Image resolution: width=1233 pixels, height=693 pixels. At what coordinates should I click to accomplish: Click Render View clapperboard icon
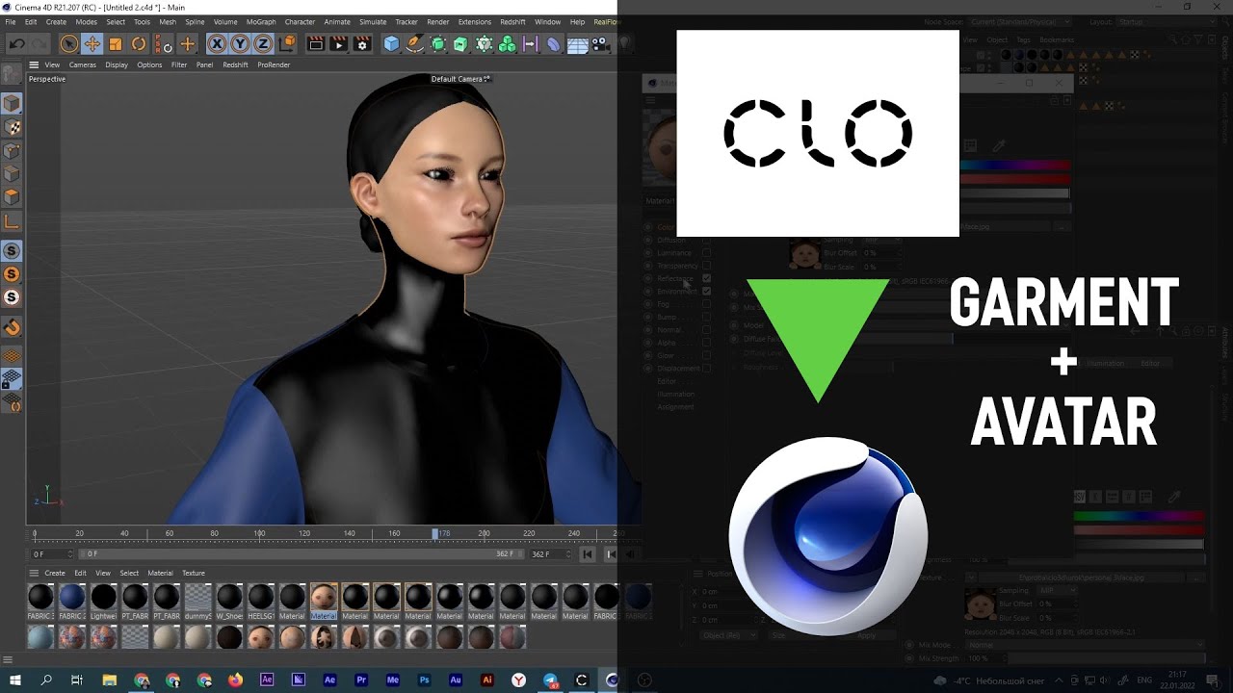click(315, 43)
